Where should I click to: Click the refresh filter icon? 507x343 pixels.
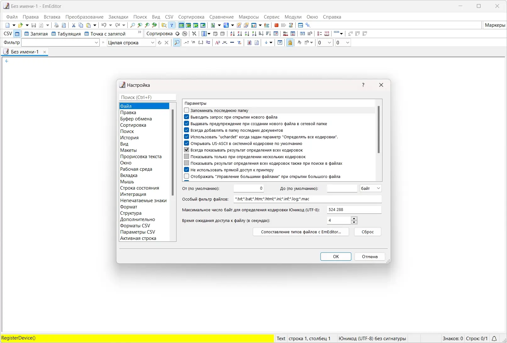pos(159,42)
